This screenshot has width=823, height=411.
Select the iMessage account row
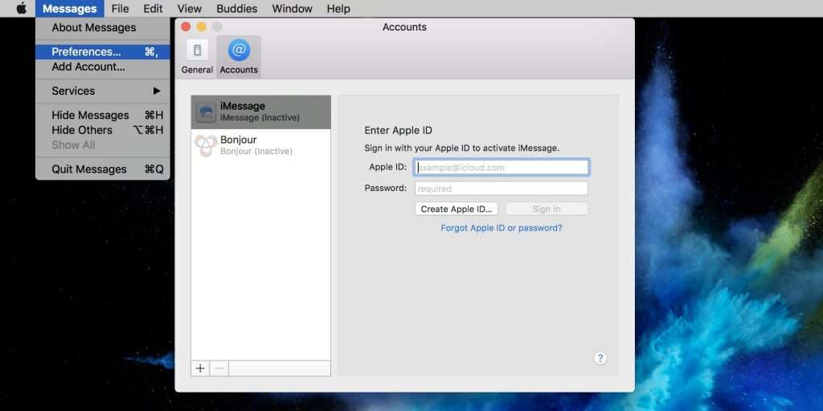[261, 112]
